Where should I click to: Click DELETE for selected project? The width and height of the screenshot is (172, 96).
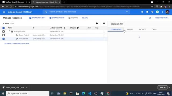(x=85, y=18)
